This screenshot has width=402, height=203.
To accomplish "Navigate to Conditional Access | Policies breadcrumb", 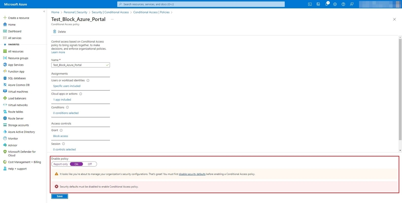I will point(151,12).
